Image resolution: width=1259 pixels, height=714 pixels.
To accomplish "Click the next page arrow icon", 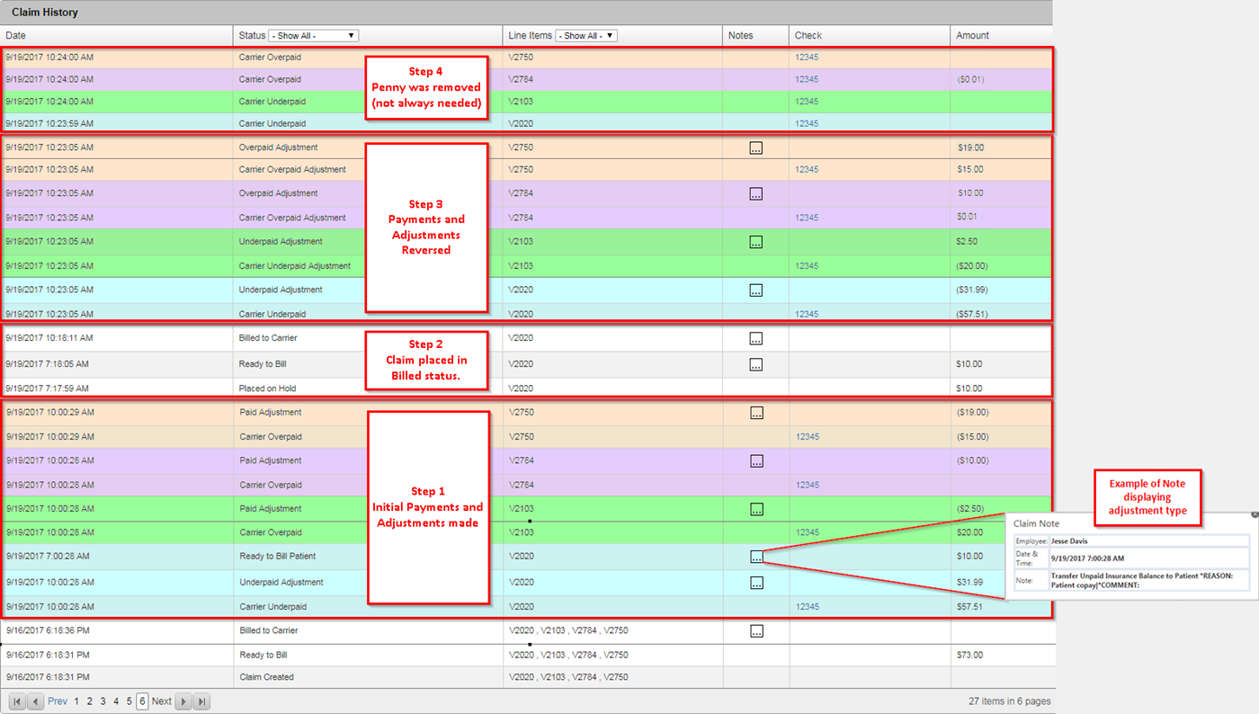I will click(x=183, y=701).
